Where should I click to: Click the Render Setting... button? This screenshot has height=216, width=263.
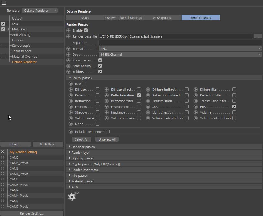pos(32,213)
